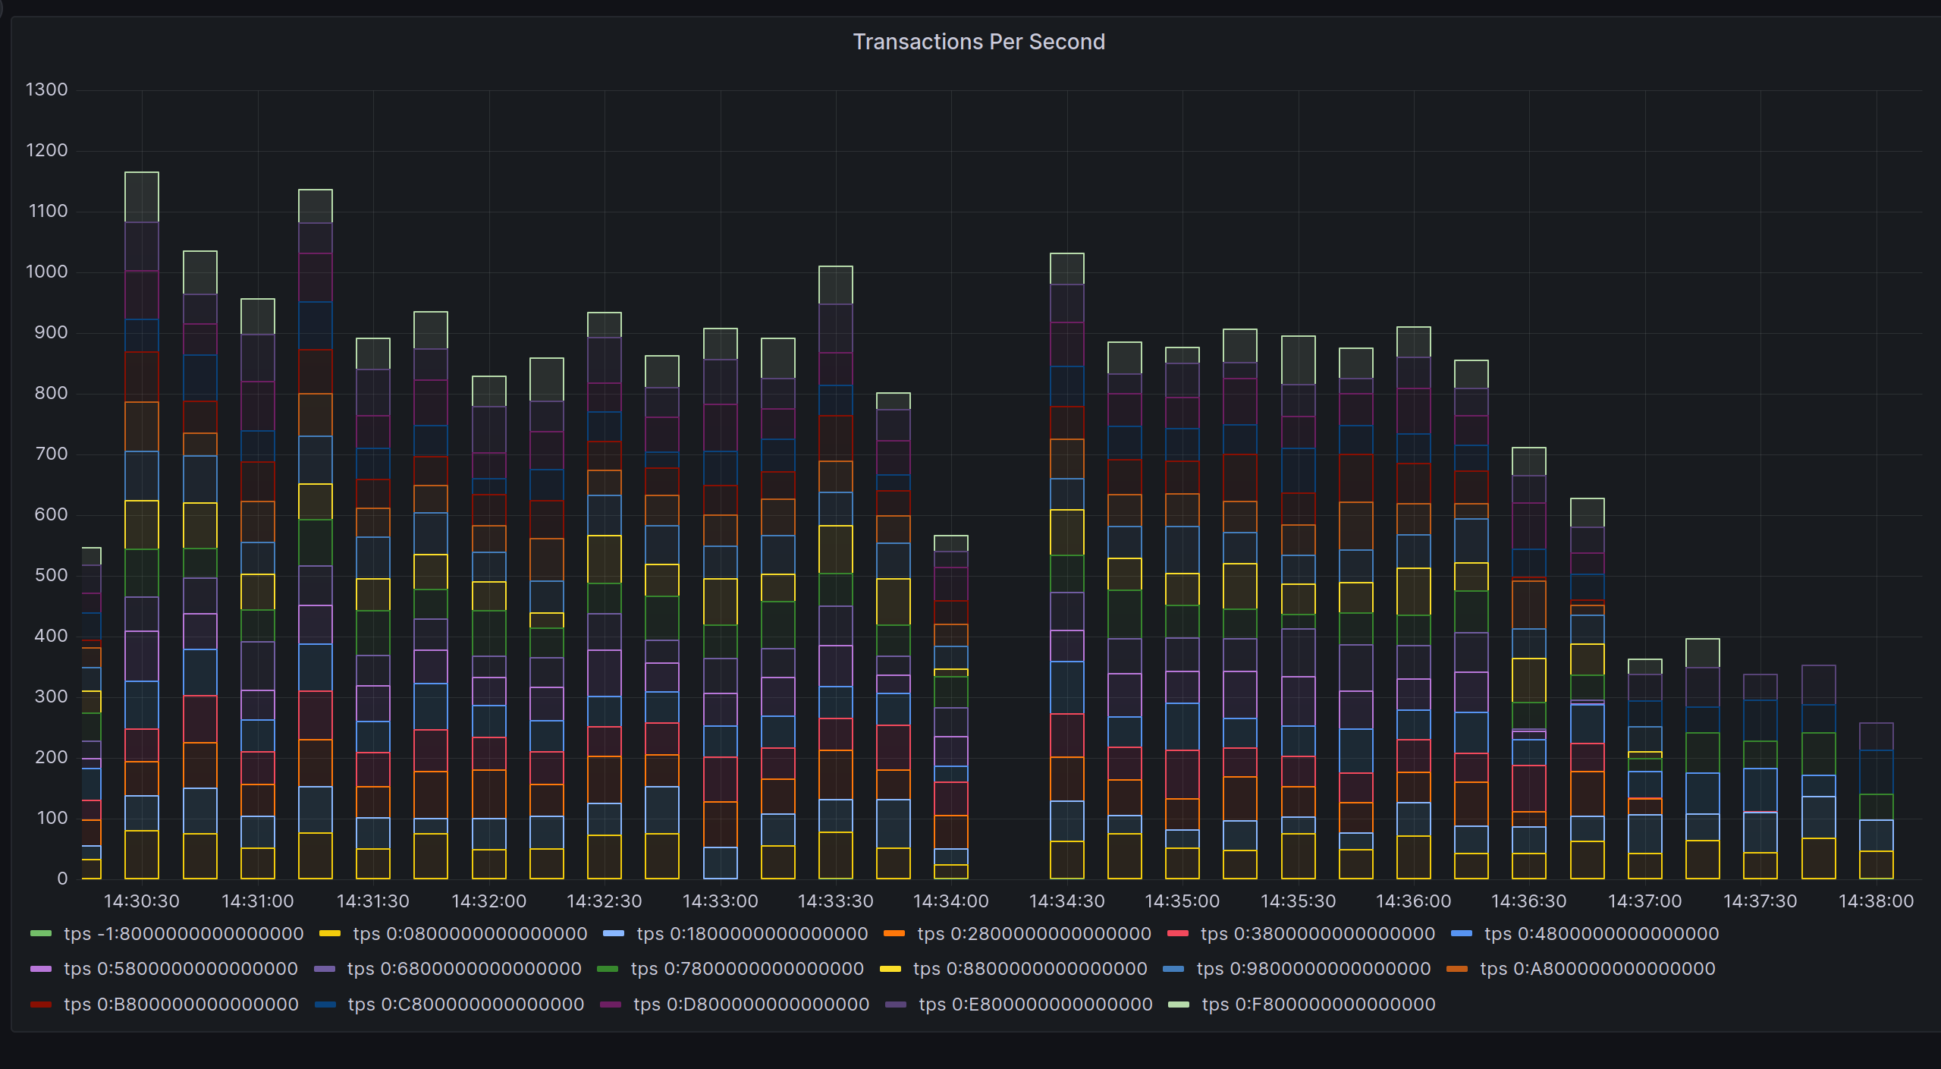Click the Transactions Per Second panel title
The height and width of the screenshot is (1069, 1941).
point(978,42)
